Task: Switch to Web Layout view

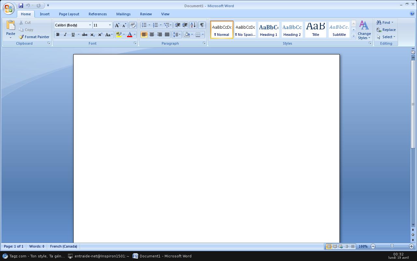Action: tap(341, 247)
